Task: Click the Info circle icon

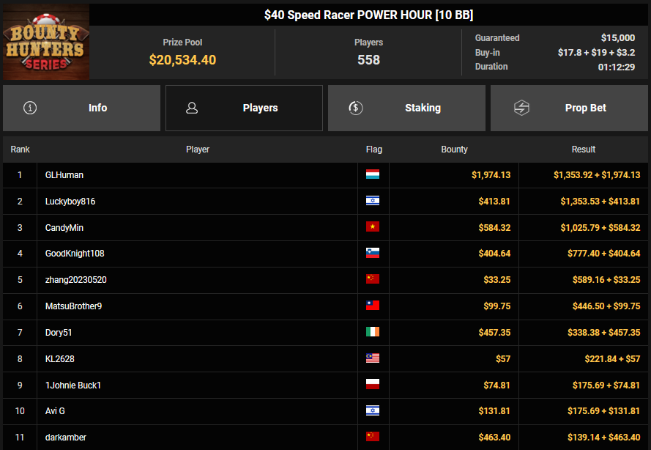Action: pos(30,108)
